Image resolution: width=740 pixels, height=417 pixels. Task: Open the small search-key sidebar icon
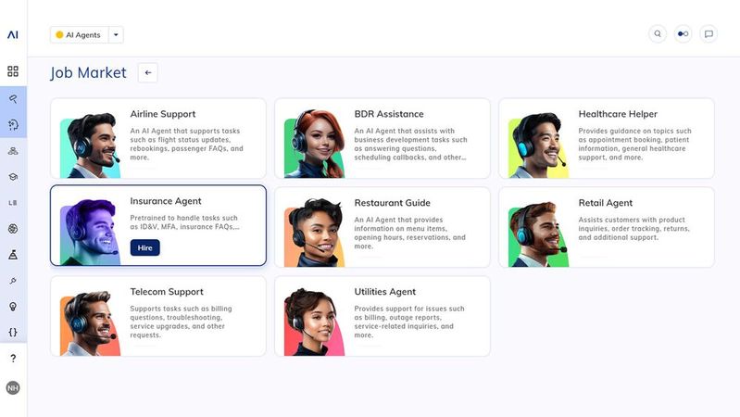pos(13,281)
